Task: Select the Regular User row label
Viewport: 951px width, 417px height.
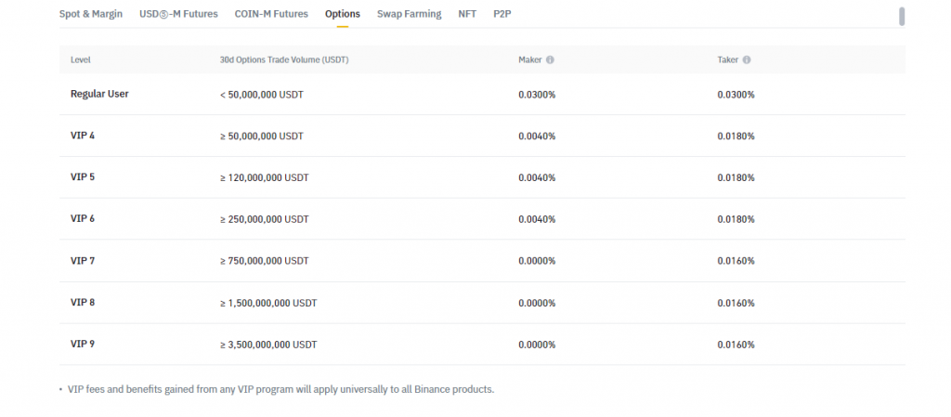Action: pos(99,94)
